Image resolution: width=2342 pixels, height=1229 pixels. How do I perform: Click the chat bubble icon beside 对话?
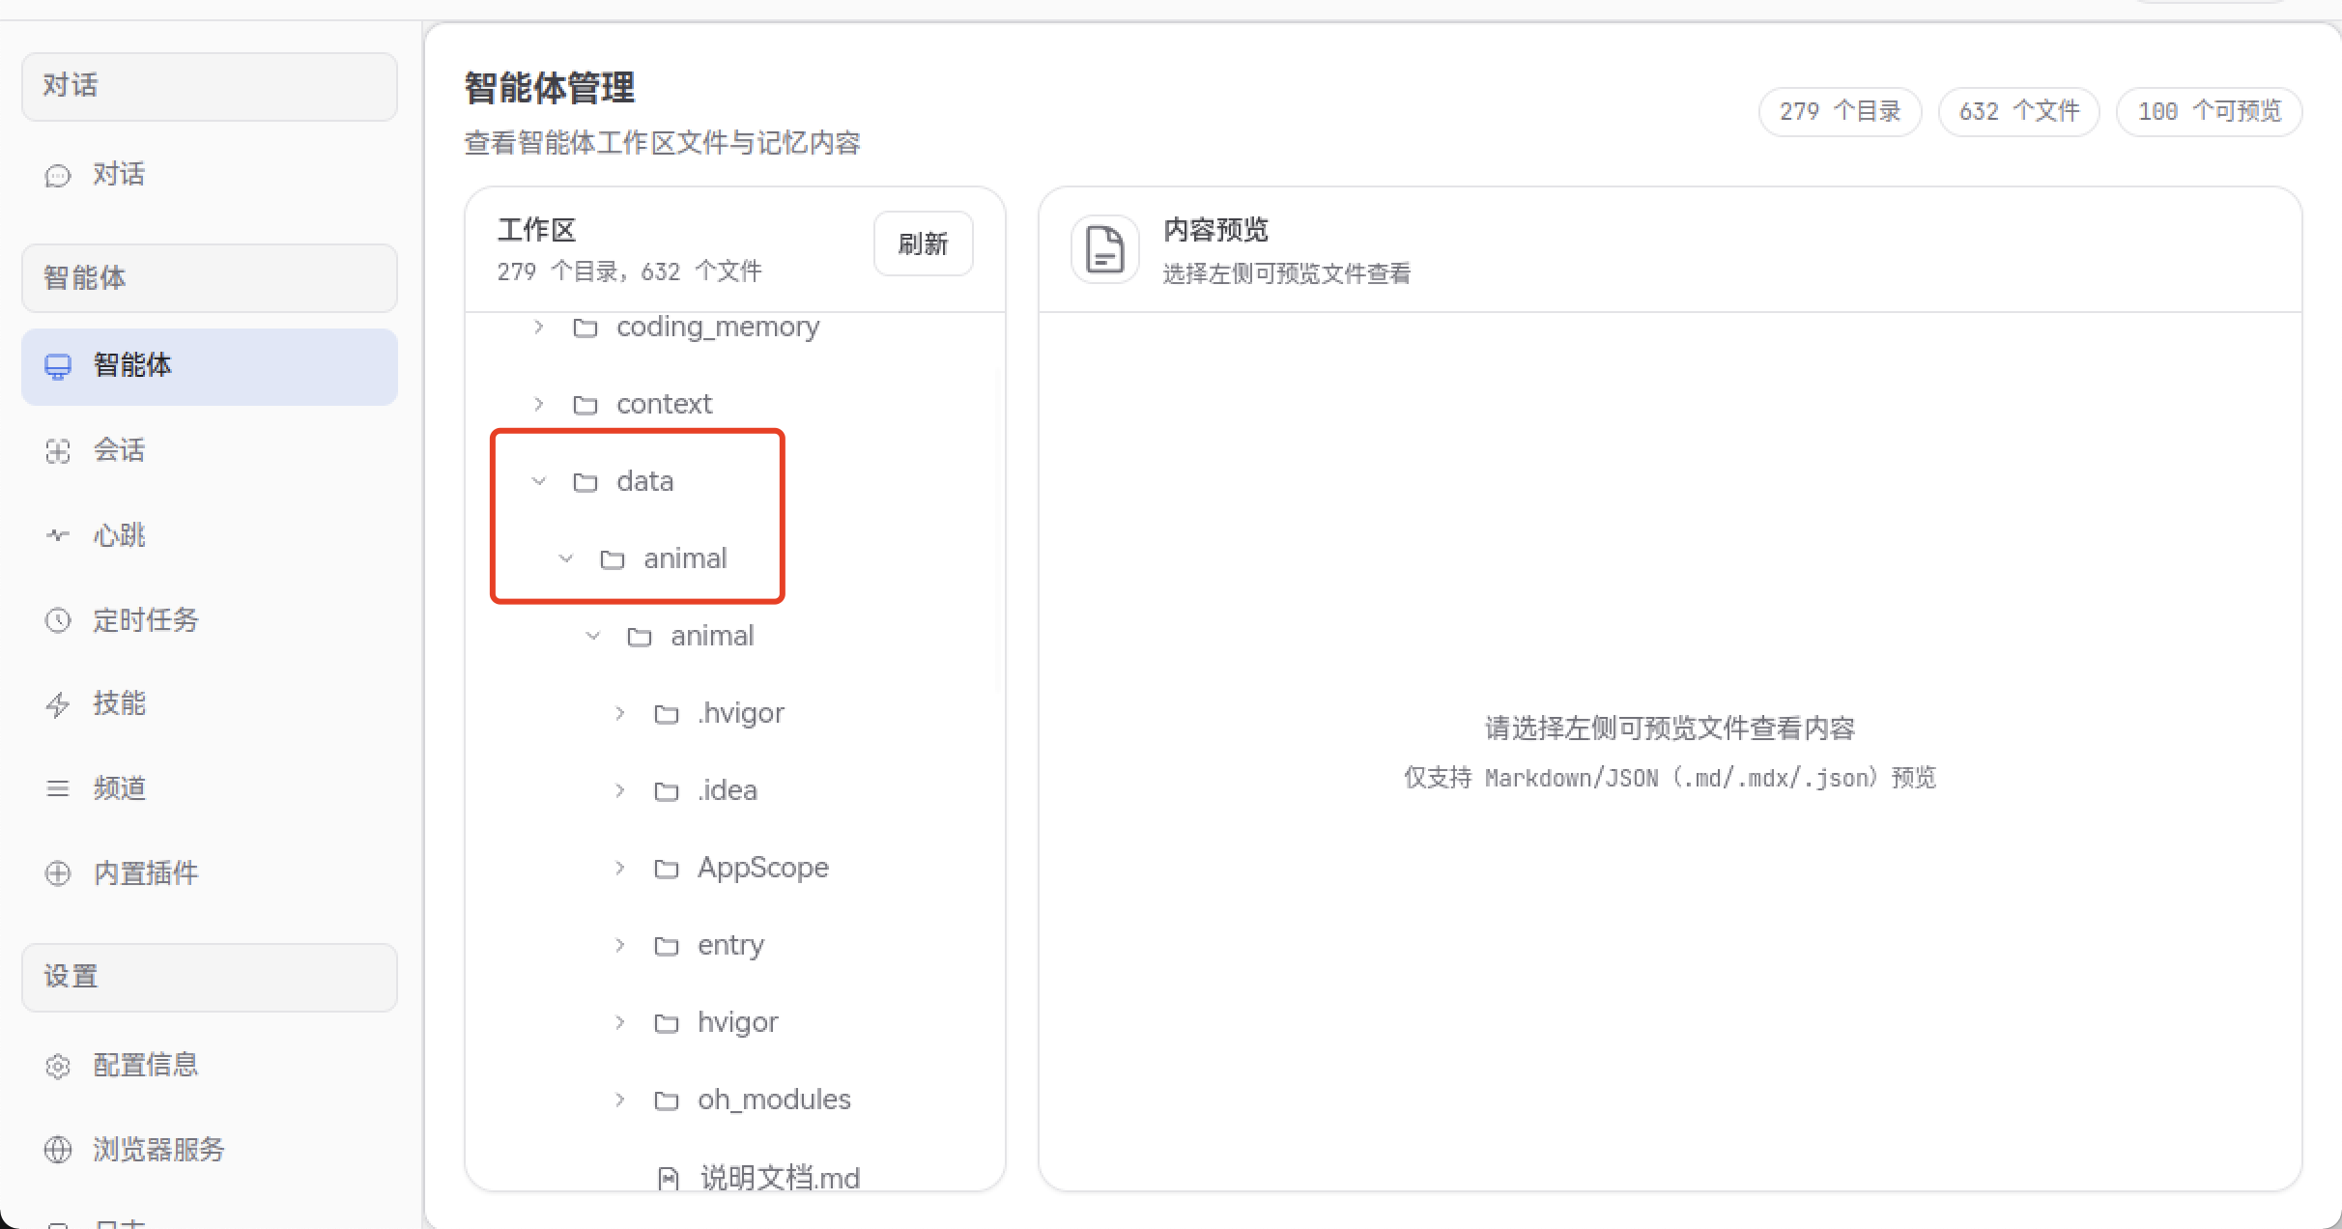[x=58, y=176]
